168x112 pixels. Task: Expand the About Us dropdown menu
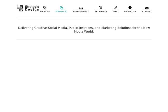[x=130, y=11]
